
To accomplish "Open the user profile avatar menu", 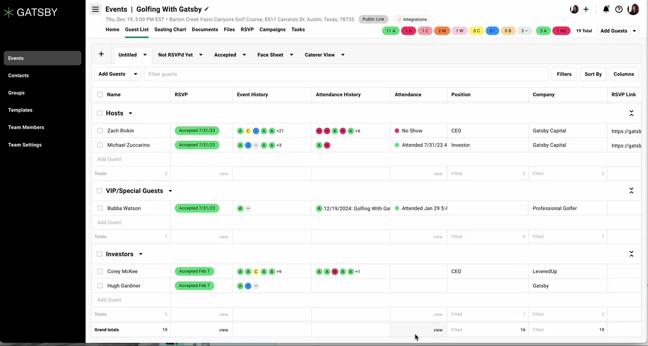I will click(x=633, y=9).
